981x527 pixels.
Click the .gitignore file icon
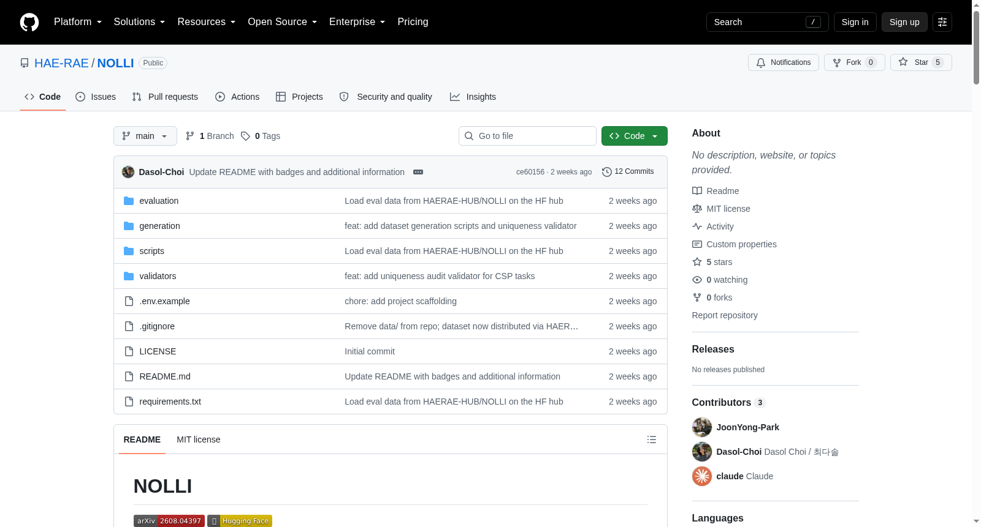click(129, 326)
